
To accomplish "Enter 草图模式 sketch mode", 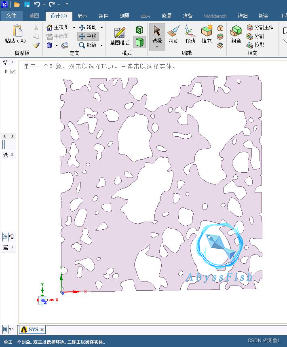I will click(120, 36).
